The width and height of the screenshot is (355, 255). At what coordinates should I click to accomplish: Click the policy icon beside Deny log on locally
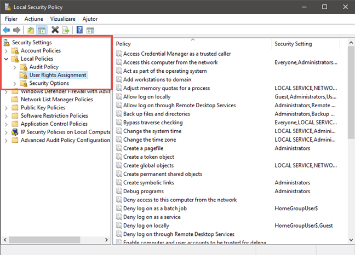point(119,225)
